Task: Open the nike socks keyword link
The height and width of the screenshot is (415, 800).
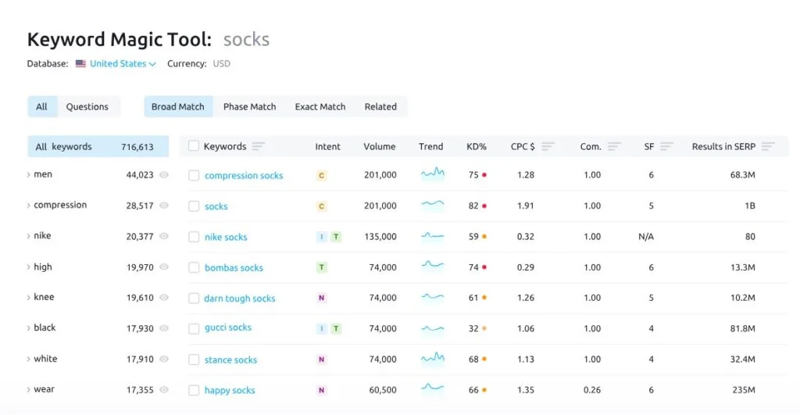Action: [x=226, y=237]
